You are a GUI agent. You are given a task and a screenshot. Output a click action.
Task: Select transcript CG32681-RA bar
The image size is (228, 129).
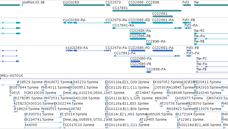coord(162,23)
